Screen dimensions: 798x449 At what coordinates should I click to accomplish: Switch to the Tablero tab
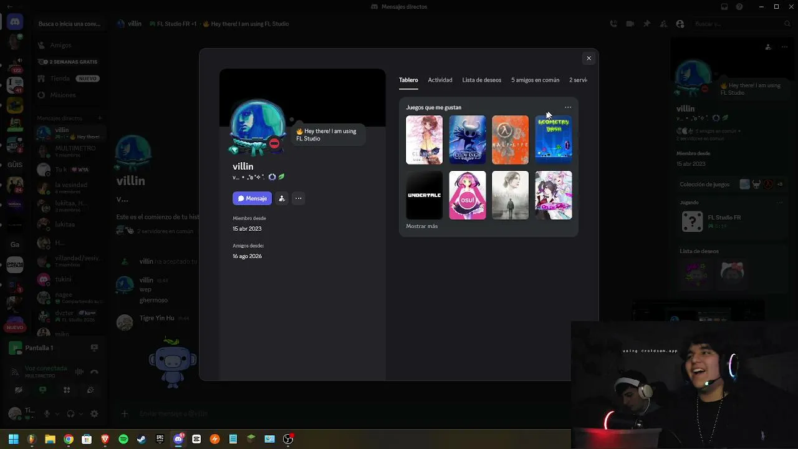(408, 80)
